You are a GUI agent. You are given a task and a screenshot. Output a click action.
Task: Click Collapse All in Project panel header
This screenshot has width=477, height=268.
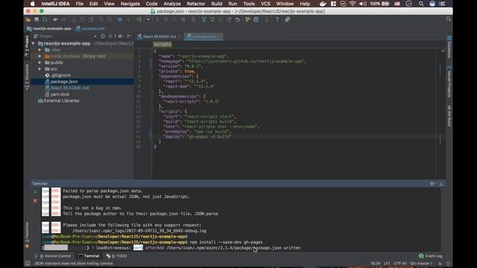tap(110, 36)
